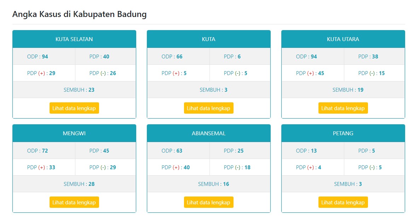420x222 pixels.
Task: Click the Kuta Selatan card header
Action: 74,39
